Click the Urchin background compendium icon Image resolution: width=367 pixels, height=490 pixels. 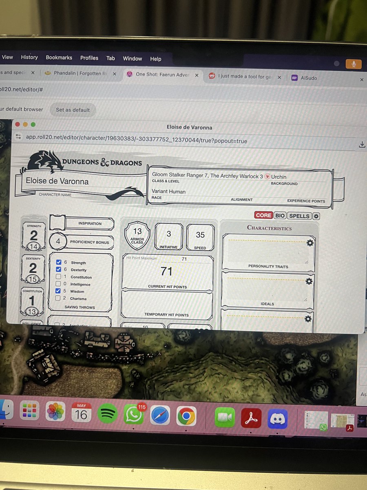(x=268, y=176)
